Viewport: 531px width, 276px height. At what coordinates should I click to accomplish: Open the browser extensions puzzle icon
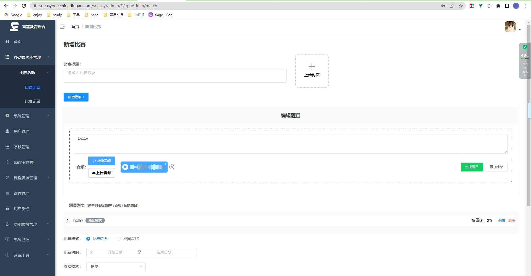(498, 6)
